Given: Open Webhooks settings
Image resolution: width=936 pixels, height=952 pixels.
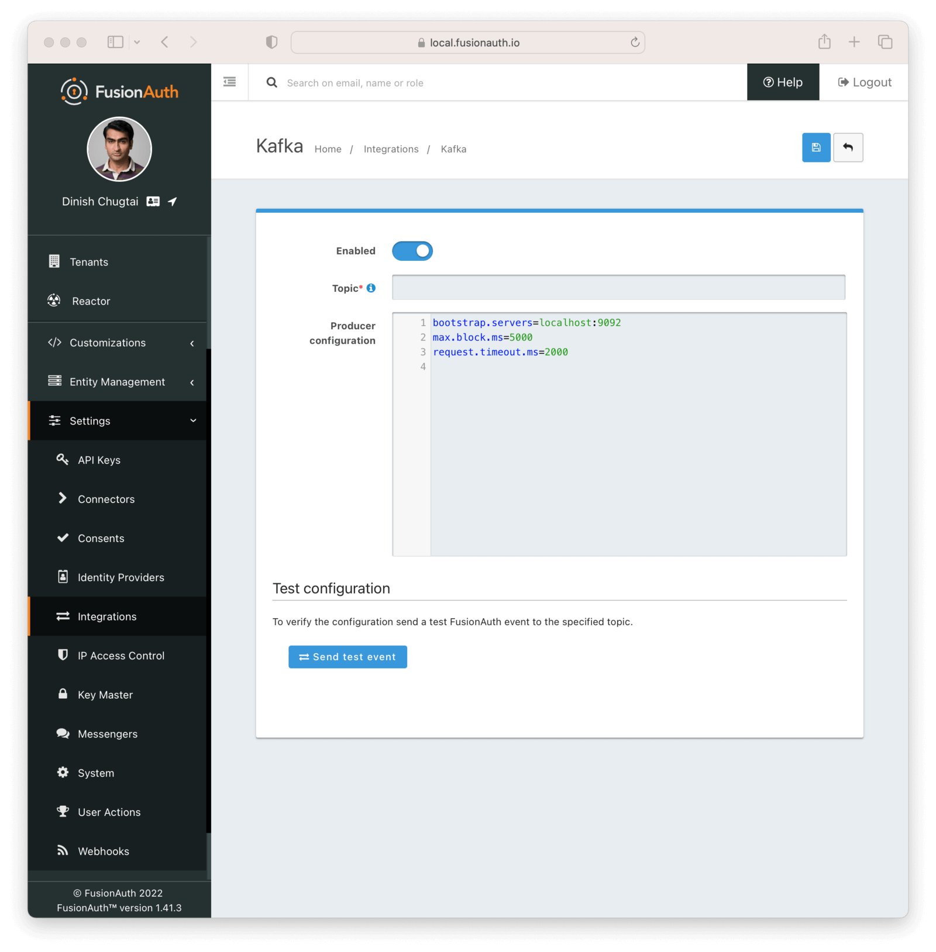Looking at the screenshot, I should pos(117,852).
